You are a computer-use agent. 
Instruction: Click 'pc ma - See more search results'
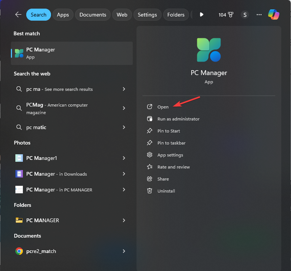(59, 89)
